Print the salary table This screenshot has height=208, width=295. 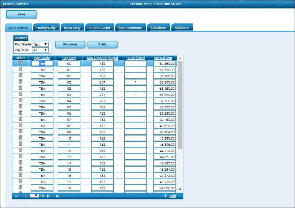102,44
